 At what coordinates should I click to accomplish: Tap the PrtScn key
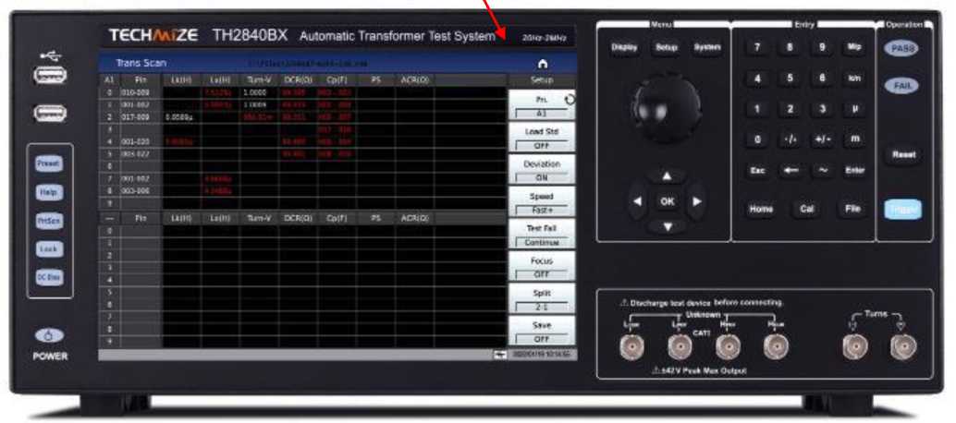pos(49,221)
